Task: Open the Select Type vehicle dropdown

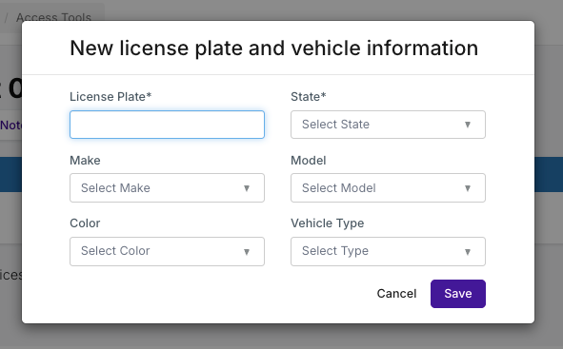Action: pyautogui.click(x=388, y=252)
